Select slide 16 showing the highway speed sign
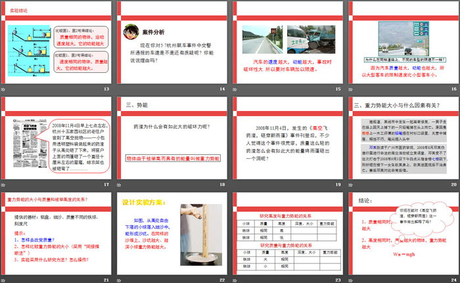Viewport: 460px width, 283px height. [x=403, y=43]
